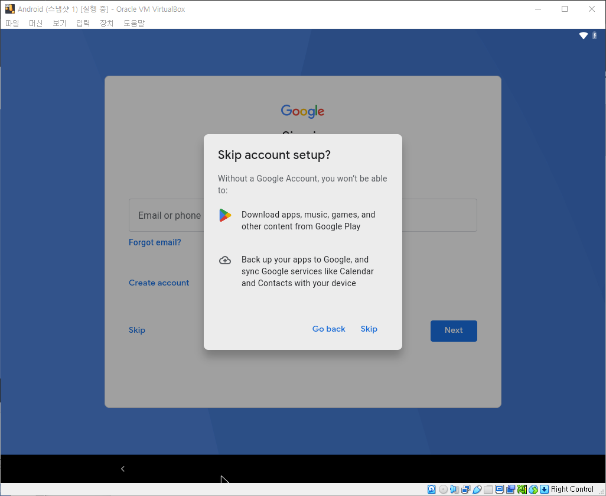Click the hard disk activity status icon
The image size is (606, 496).
(432, 489)
